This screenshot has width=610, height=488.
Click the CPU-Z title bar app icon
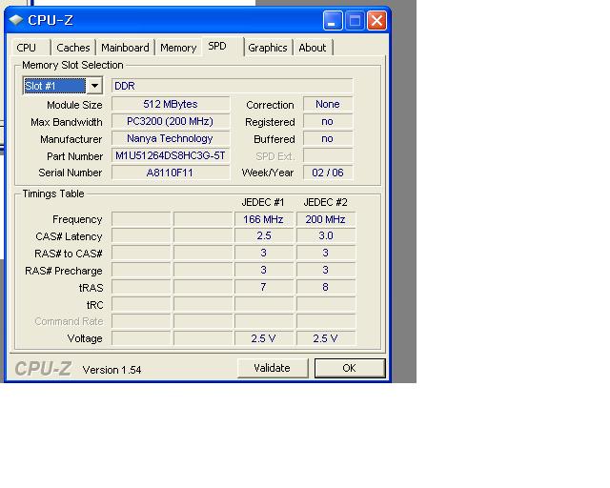15,20
